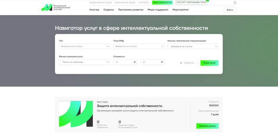Image resolution: width=278 pixels, height=135 pixels.
Task: Click the Войти login button
Action: 230,10
